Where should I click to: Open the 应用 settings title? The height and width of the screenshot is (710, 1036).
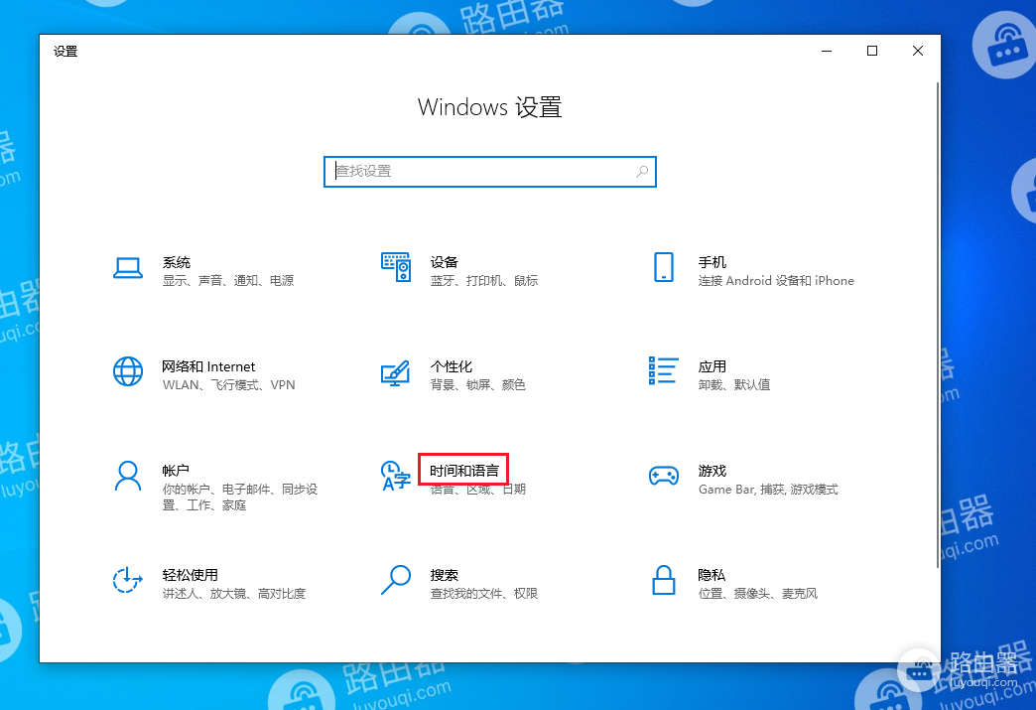(x=712, y=366)
